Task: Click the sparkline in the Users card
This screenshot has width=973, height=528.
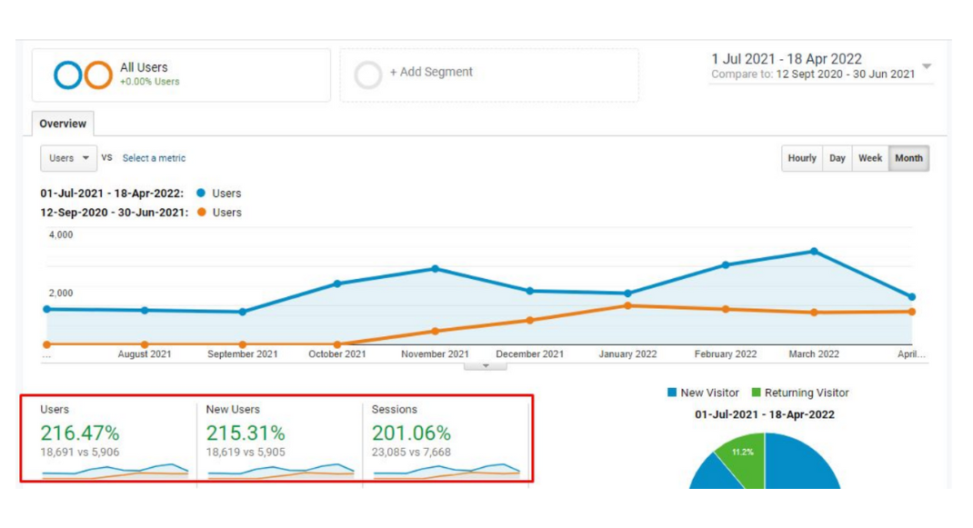Action: click(118, 470)
